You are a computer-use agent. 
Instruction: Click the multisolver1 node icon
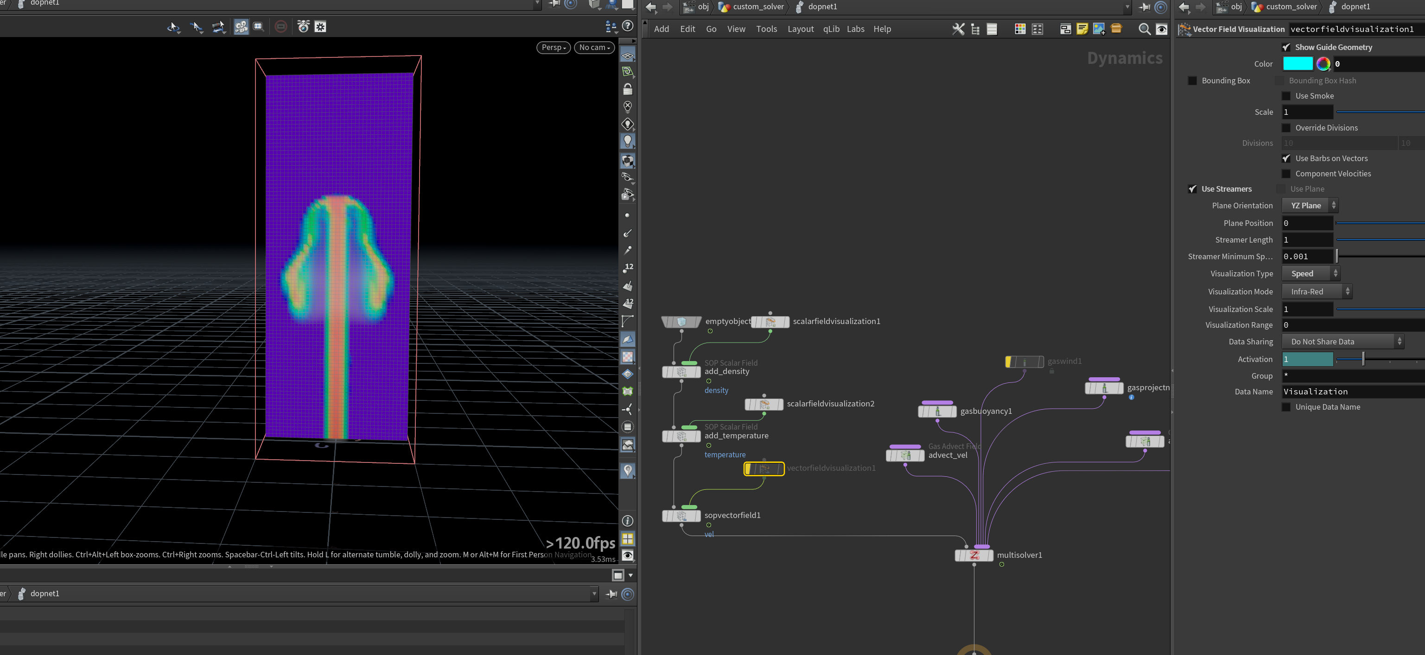click(974, 555)
